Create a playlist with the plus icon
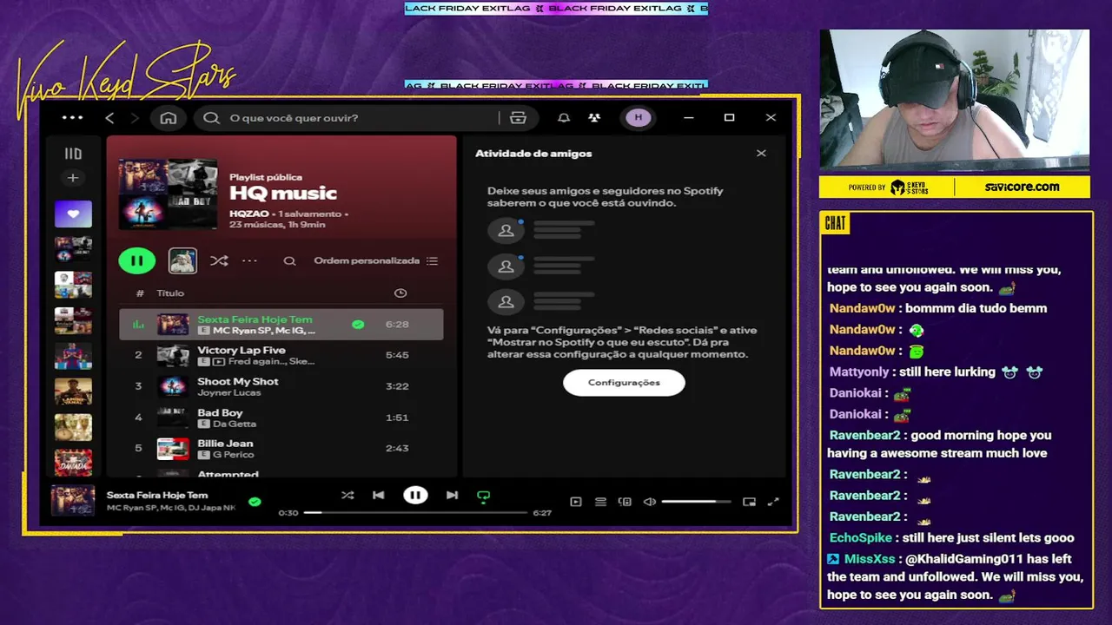The height and width of the screenshot is (625, 1112). pyautogui.click(x=73, y=178)
